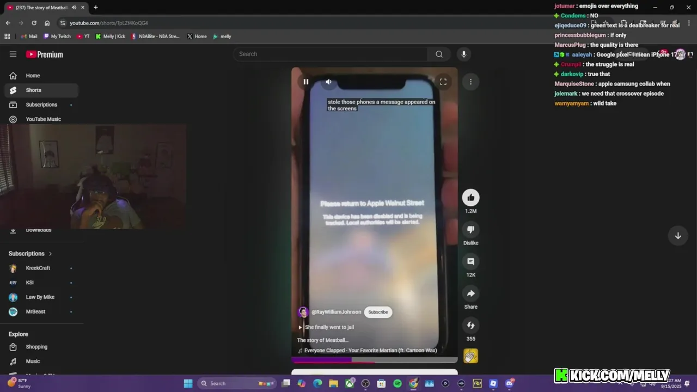This screenshot has width=697, height=392.
Task: Go to Home in the sidebar
Action: tap(41, 76)
